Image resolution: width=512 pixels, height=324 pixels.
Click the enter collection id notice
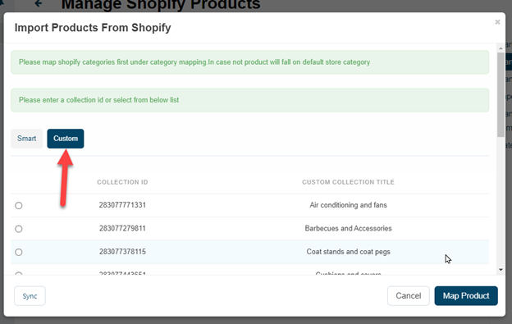pos(249,100)
